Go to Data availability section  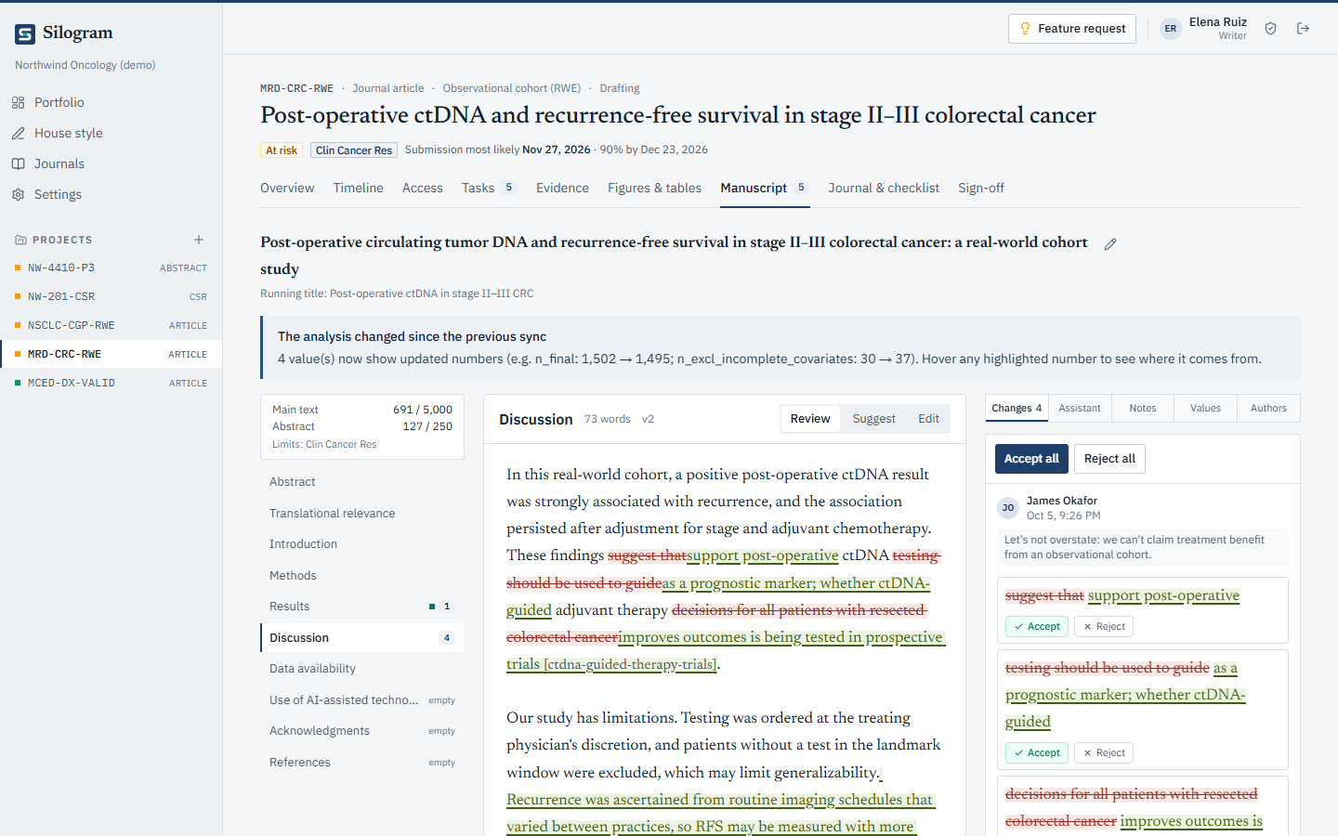click(x=362, y=669)
